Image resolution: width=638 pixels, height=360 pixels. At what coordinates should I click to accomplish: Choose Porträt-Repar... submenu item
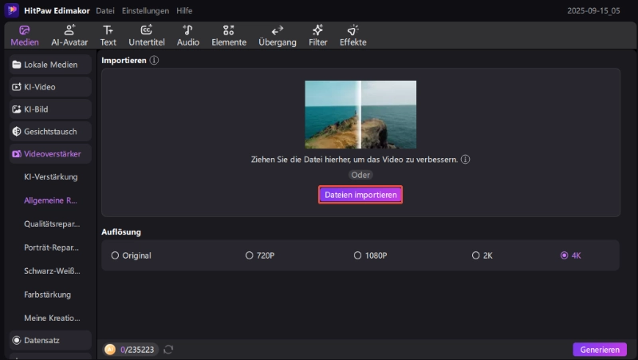[x=51, y=247]
